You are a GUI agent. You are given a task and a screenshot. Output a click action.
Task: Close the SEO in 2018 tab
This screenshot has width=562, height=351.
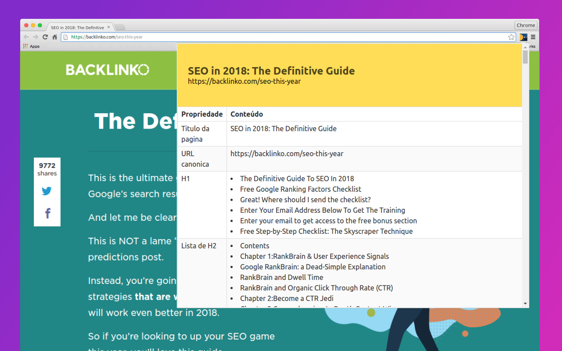click(108, 27)
